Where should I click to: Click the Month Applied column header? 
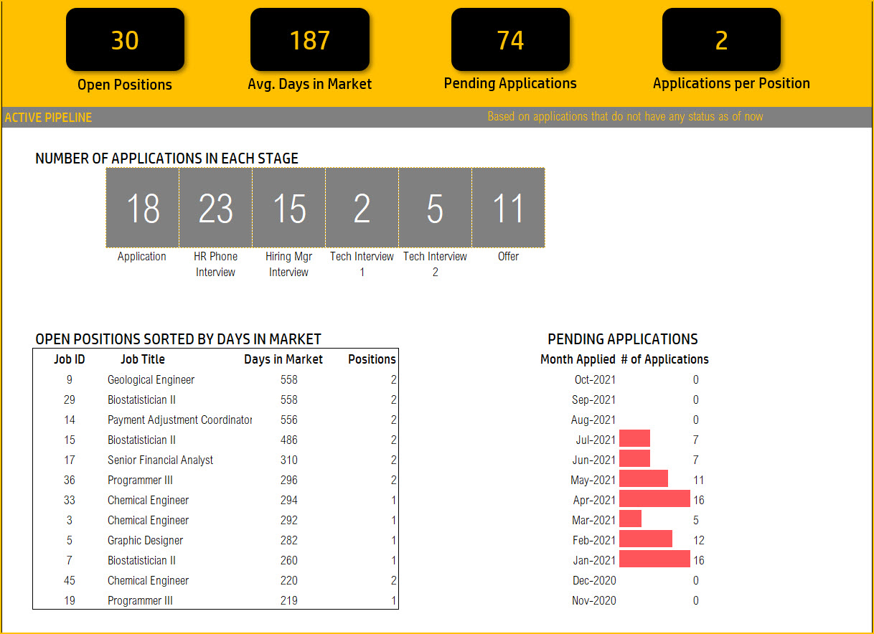click(x=578, y=359)
